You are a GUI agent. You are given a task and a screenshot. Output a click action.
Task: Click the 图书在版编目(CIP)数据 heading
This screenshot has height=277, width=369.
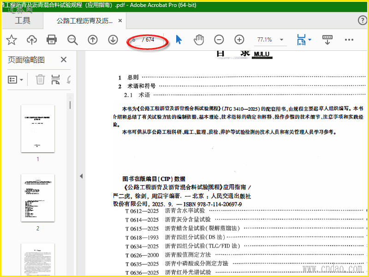154,179
